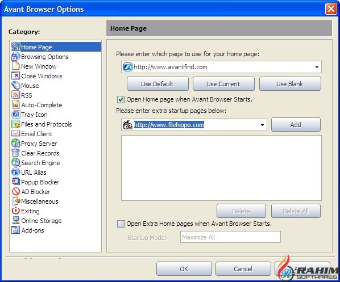Click the Popup Blocker icon
Screen dimensions: 340x282
point(15,182)
